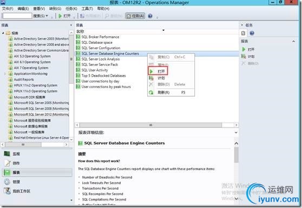Click the navigation tree vertical scrollbar
The width and height of the screenshot is (302, 208).
71,59
